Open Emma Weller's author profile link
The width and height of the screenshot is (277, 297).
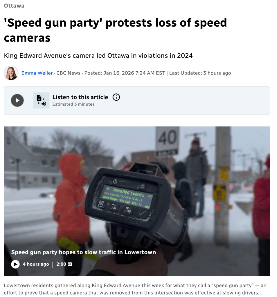[37, 73]
